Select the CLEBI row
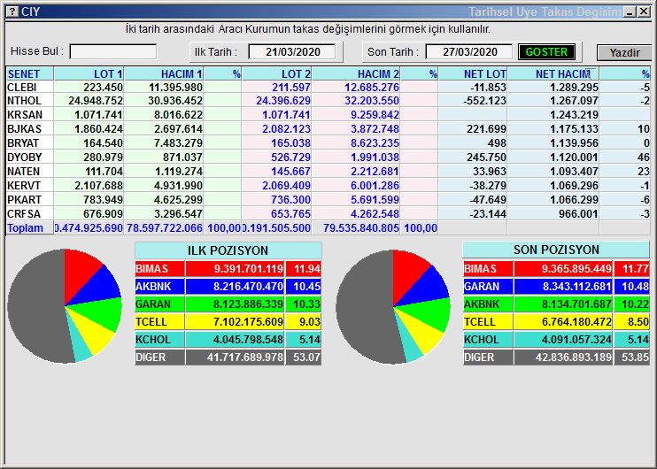 [328, 87]
